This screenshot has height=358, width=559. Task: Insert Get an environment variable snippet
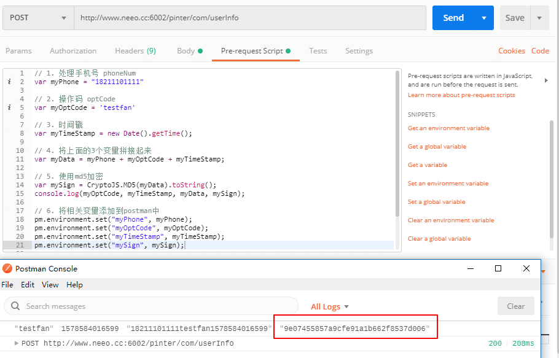click(448, 128)
